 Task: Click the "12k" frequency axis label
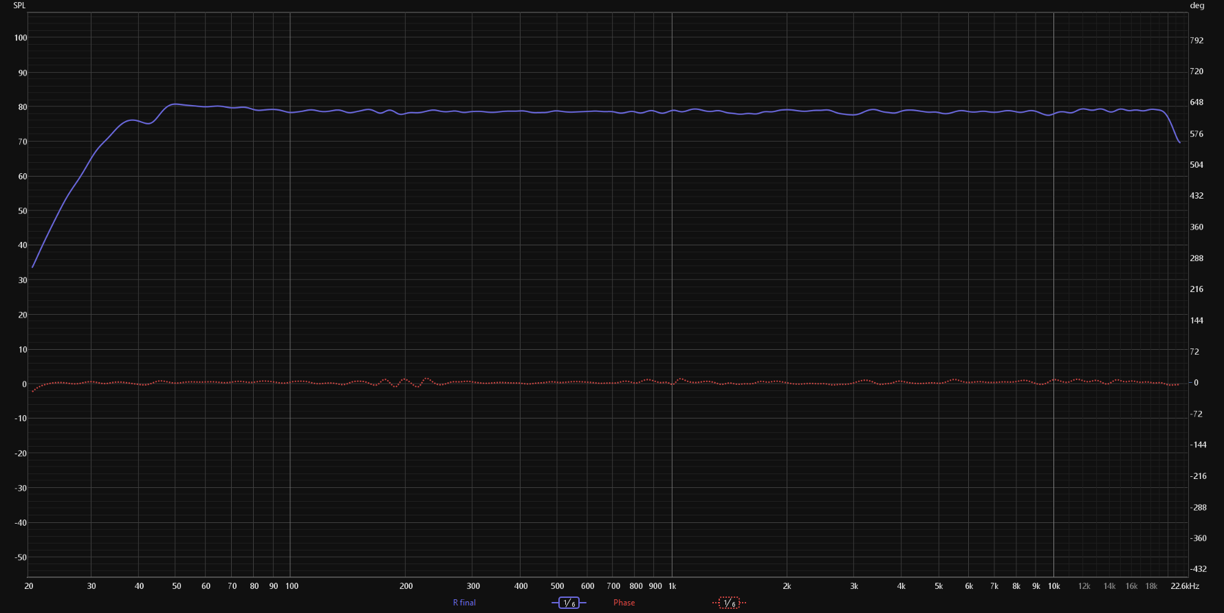click(1084, 586)
